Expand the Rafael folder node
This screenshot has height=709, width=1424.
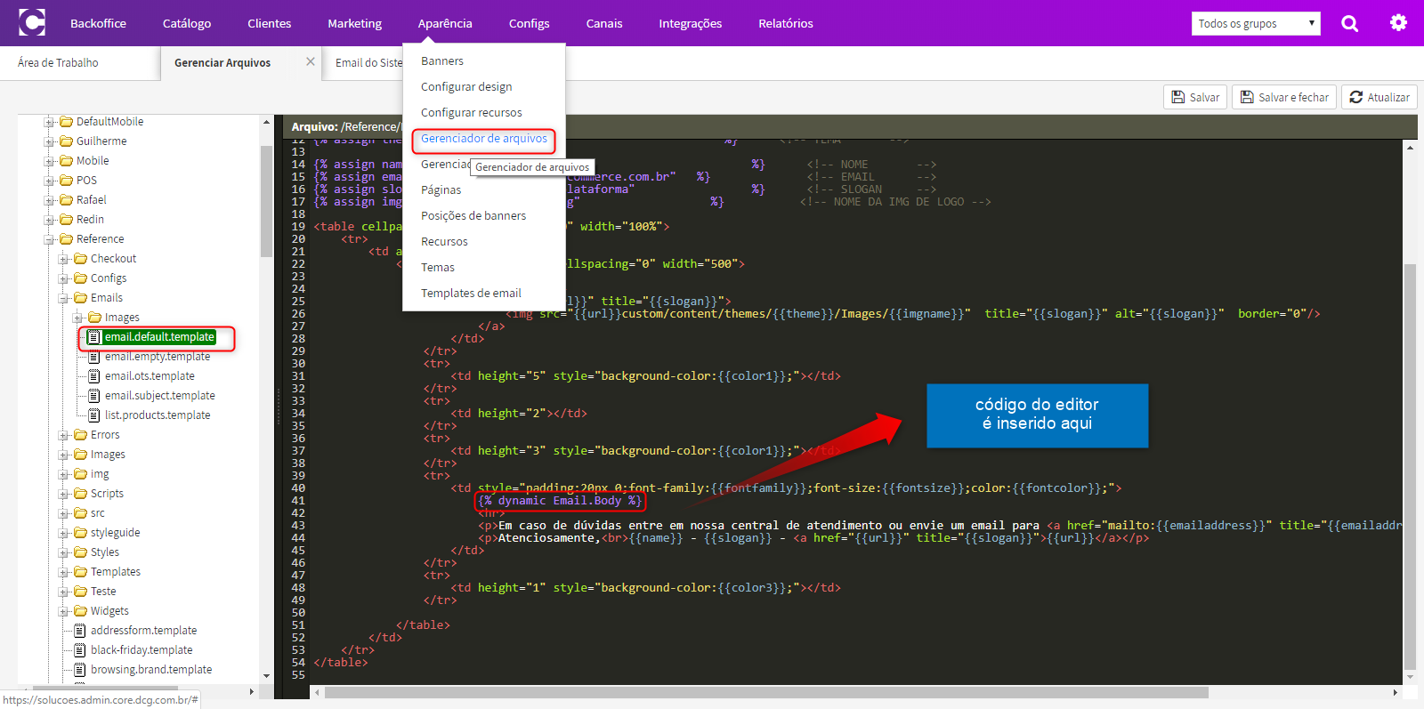coord(50,200)
